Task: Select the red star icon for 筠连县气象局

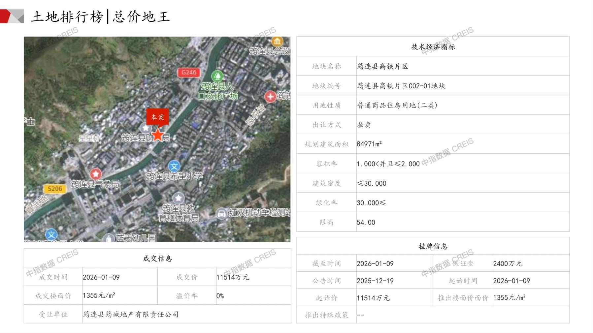Action: [x=96, y=174]
